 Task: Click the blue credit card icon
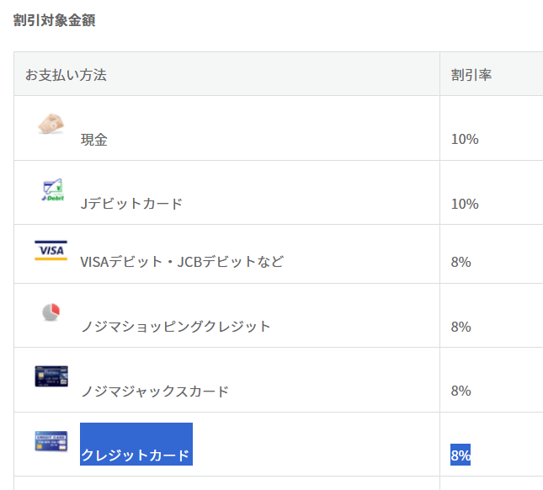point(51,441)
